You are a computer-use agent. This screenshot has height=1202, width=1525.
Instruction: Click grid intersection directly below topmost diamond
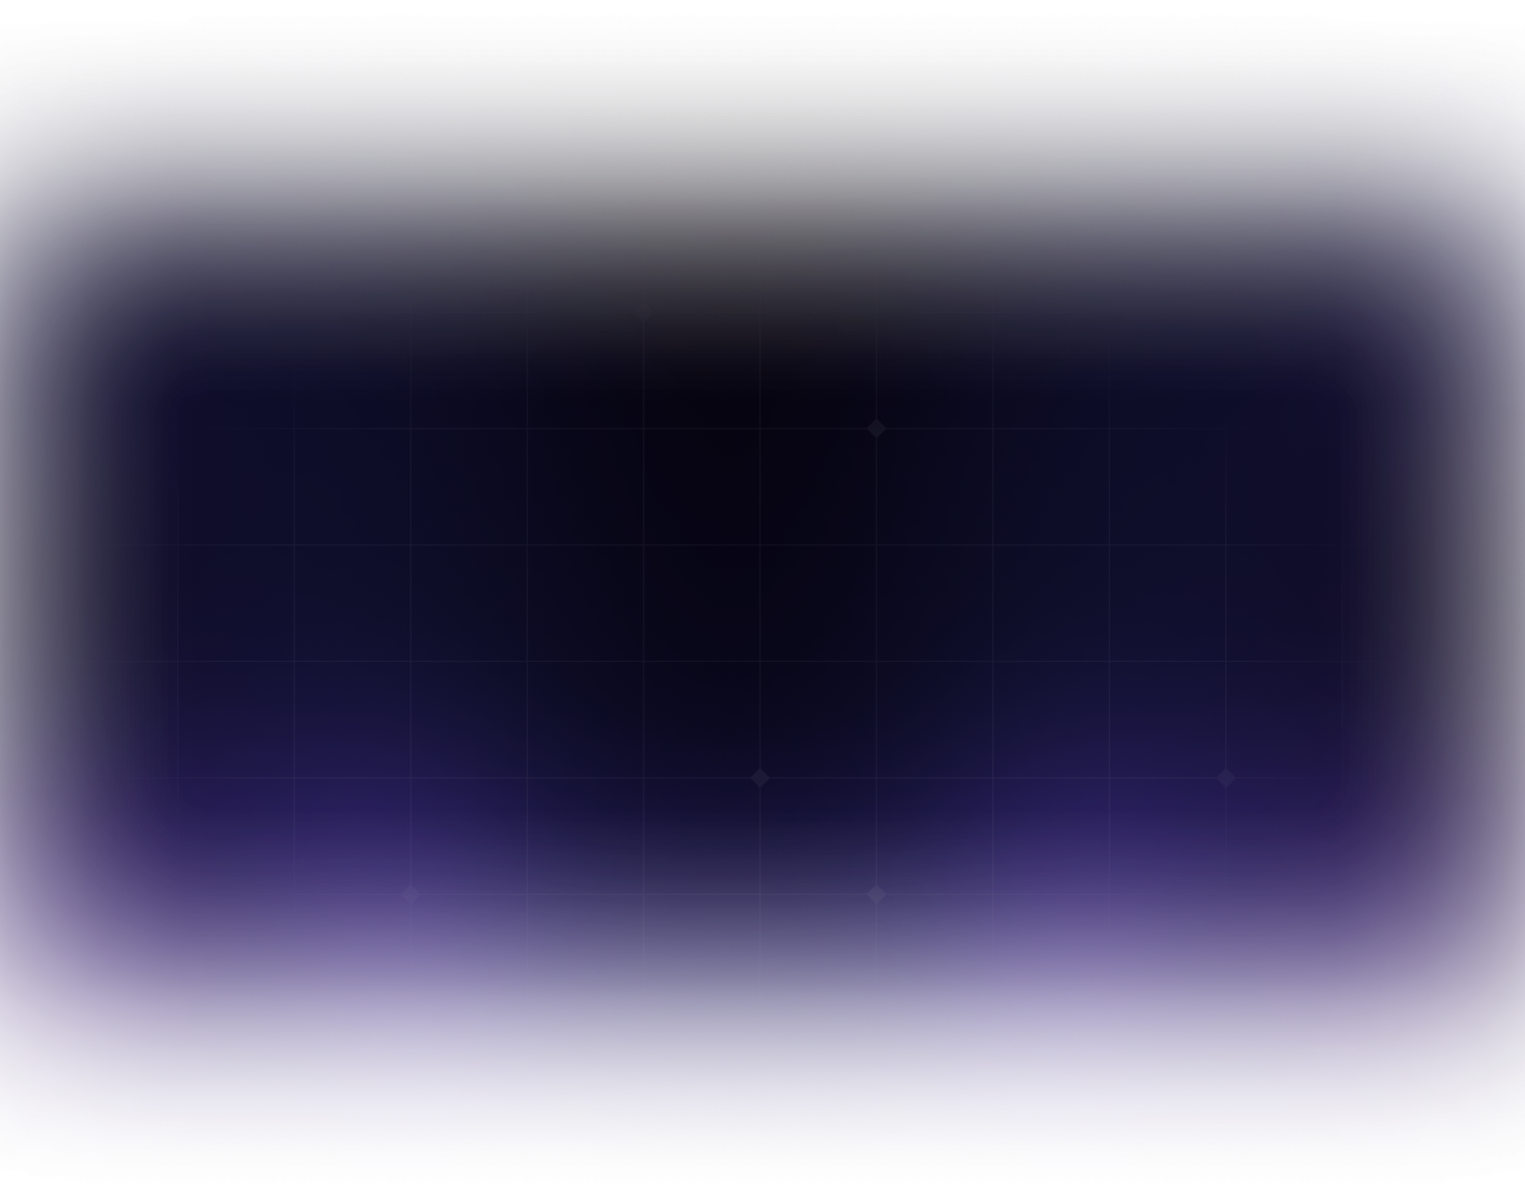click(x=644, y=429)
